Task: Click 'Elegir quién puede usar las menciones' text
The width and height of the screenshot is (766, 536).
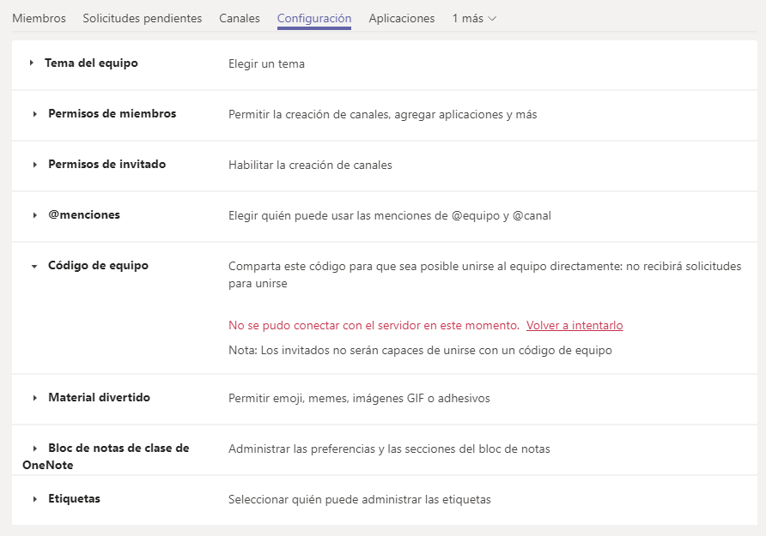Action: point(389,216)
